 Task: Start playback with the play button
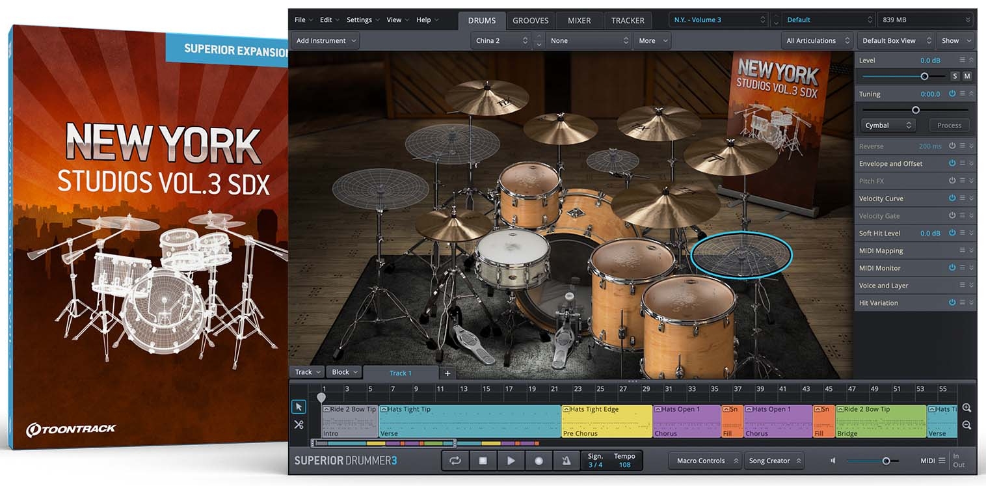click(x=511, y=461)
